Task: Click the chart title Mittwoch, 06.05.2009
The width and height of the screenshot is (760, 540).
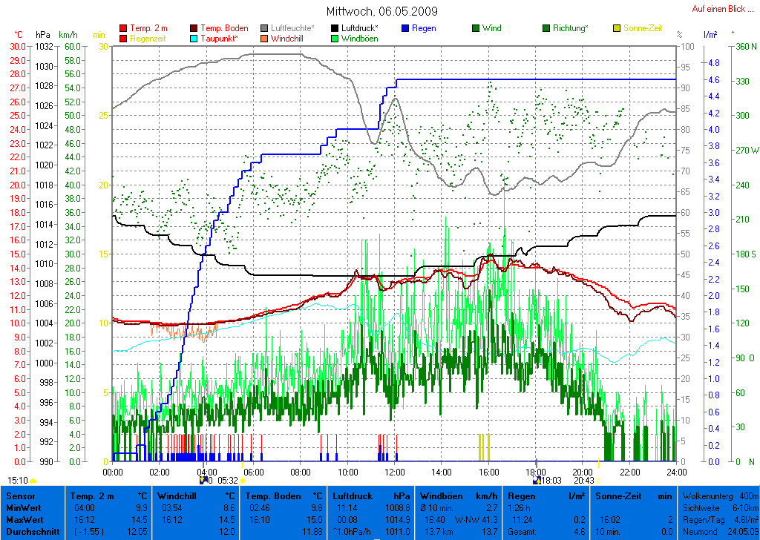Action: (x=381, y=11)
